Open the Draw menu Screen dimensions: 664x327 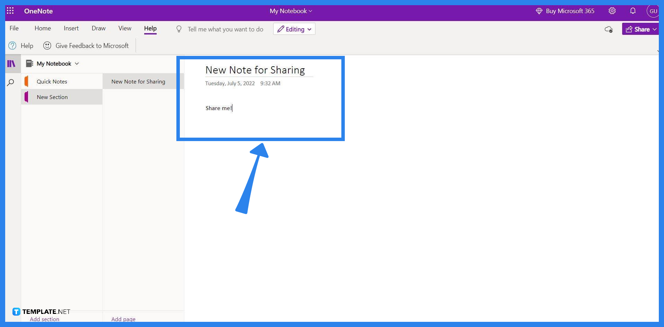pyautogui.click(x=99, y=28)
